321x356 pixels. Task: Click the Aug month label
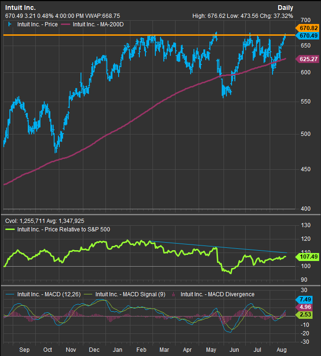point(281,350)
